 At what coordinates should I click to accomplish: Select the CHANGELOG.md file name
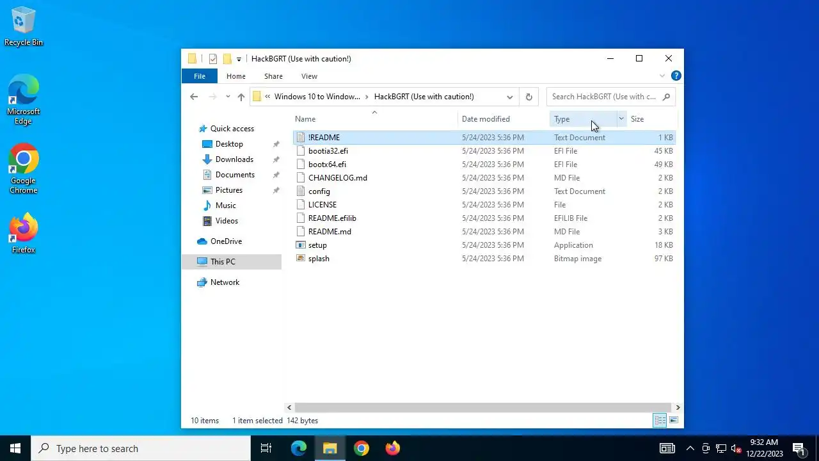(338, 178)
